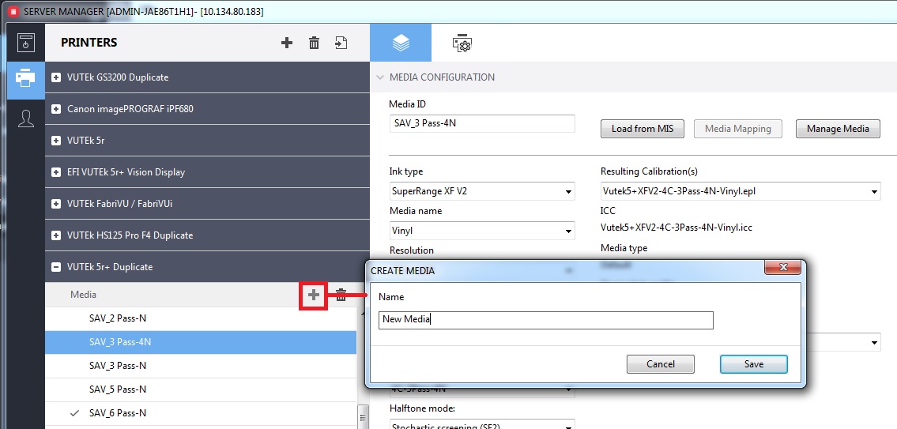
Task: Click the Manage Media button
Action: 838,129
